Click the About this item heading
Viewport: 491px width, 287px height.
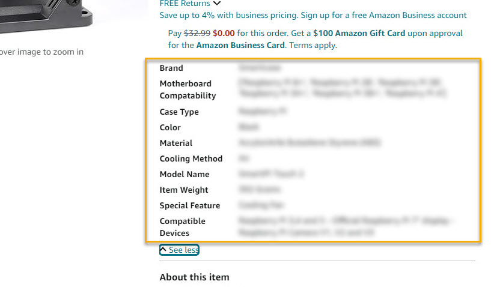point(195,277)
